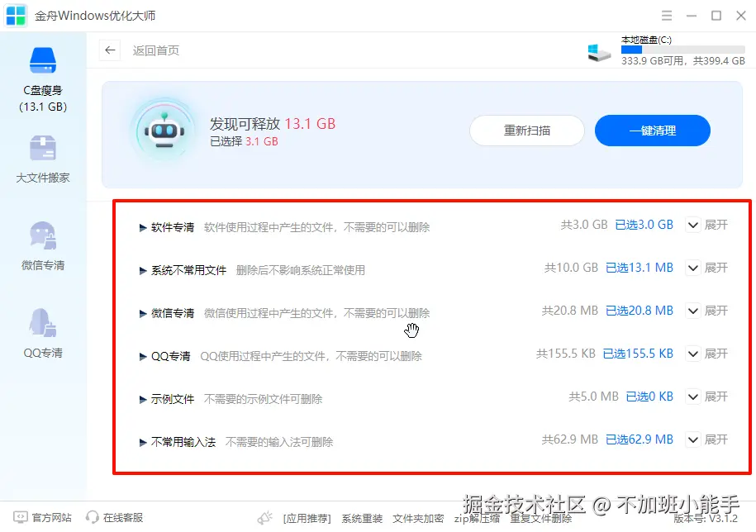Open 在线客服 link in footer
Viewport: 756px width, 532px height.
pos(123,517)
